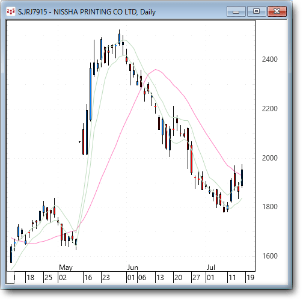Viewport: 303px width, 300px height.
Task: Click the Jun month label
Action: coord(133,268)
